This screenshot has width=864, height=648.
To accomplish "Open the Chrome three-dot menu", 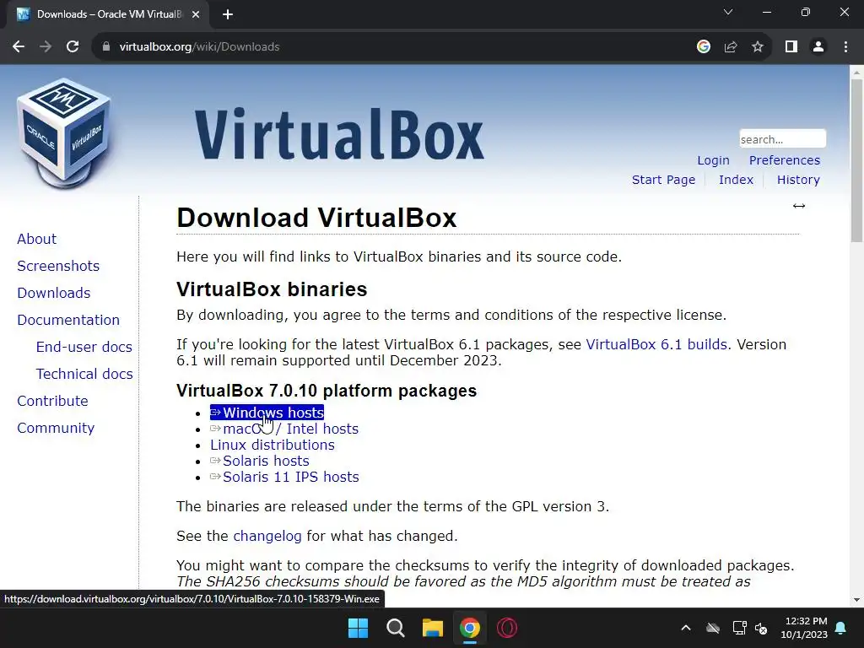I will click(845, 47).
